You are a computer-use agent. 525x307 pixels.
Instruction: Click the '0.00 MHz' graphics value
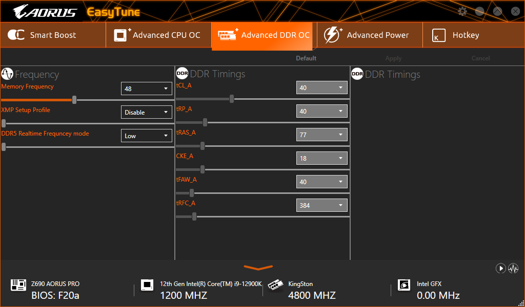(438, 296)
